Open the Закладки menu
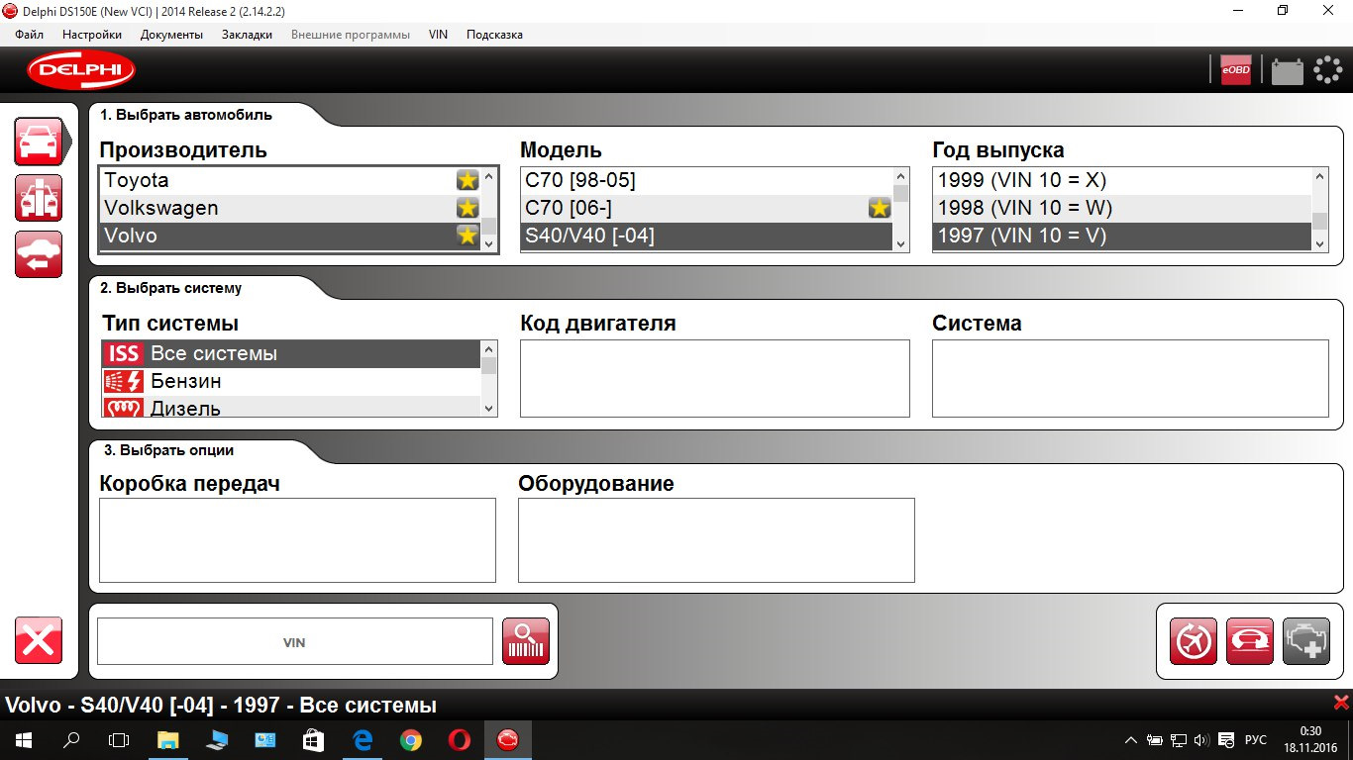Screen dimensions: 1353x760 point(247,35)
